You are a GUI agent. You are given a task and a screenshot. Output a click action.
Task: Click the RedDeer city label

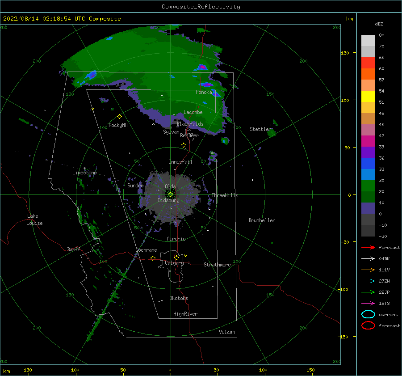pos(189,135)
